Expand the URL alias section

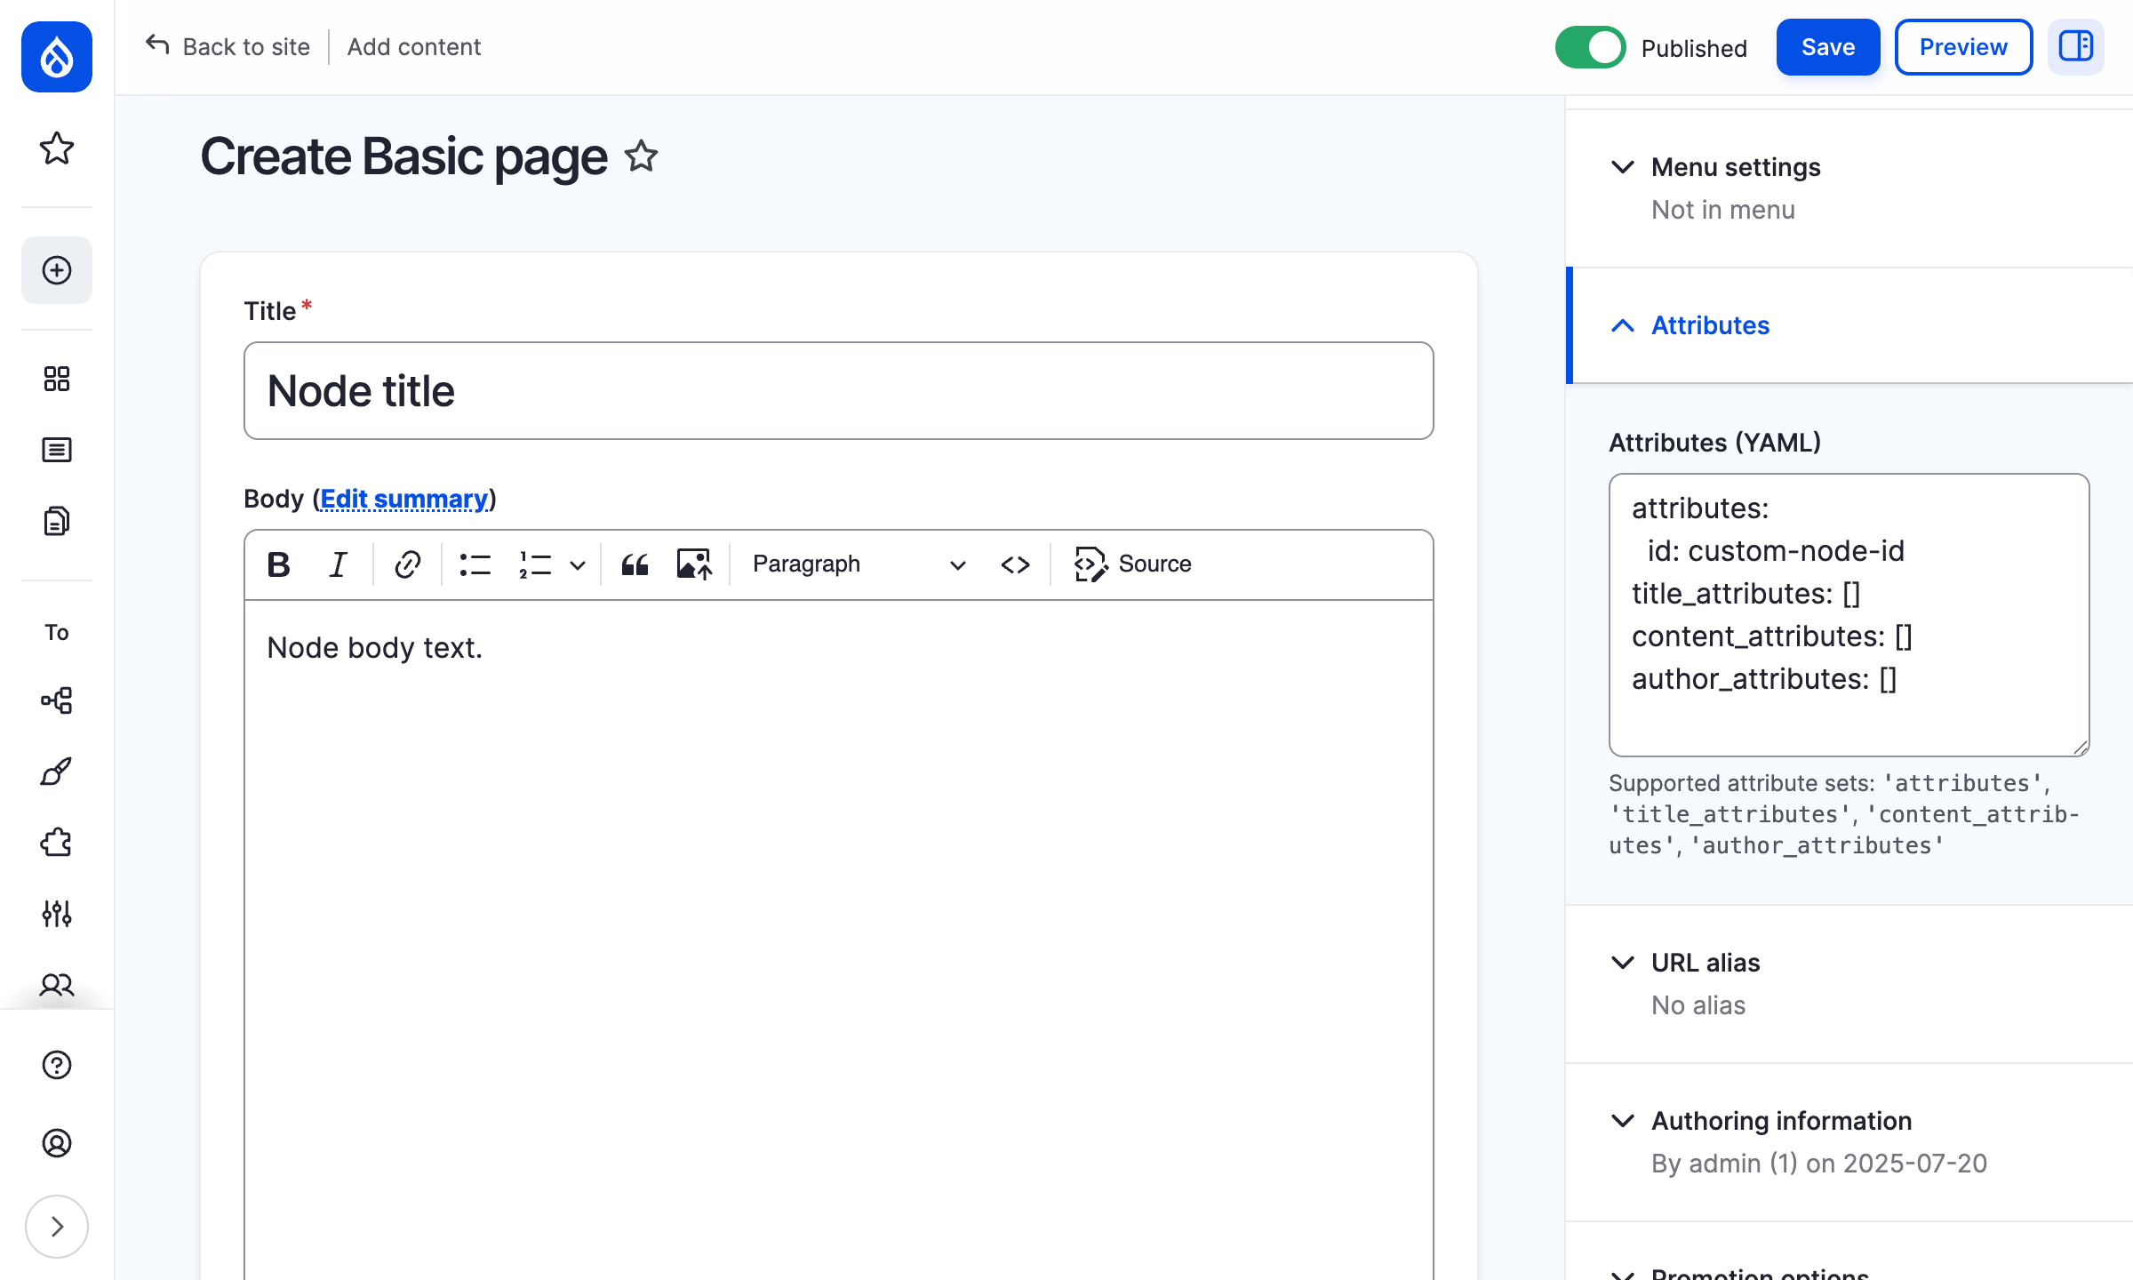1705,963
